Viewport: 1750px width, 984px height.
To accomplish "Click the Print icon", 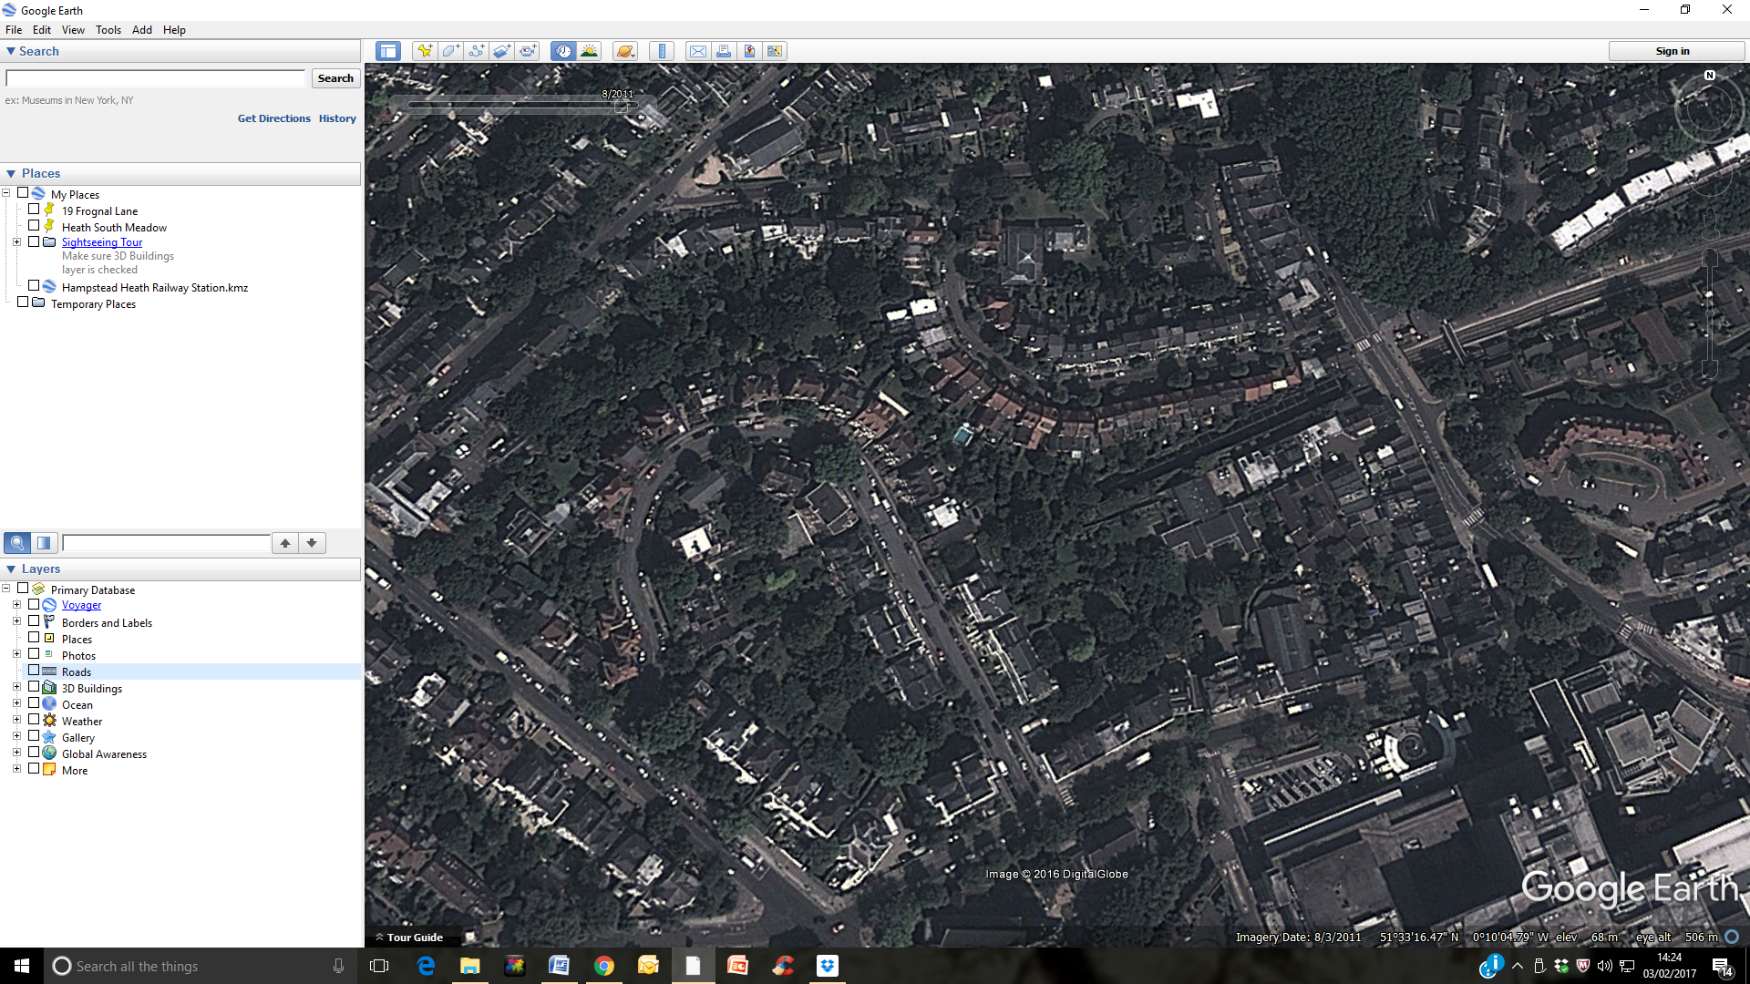I will pos(724,51).
